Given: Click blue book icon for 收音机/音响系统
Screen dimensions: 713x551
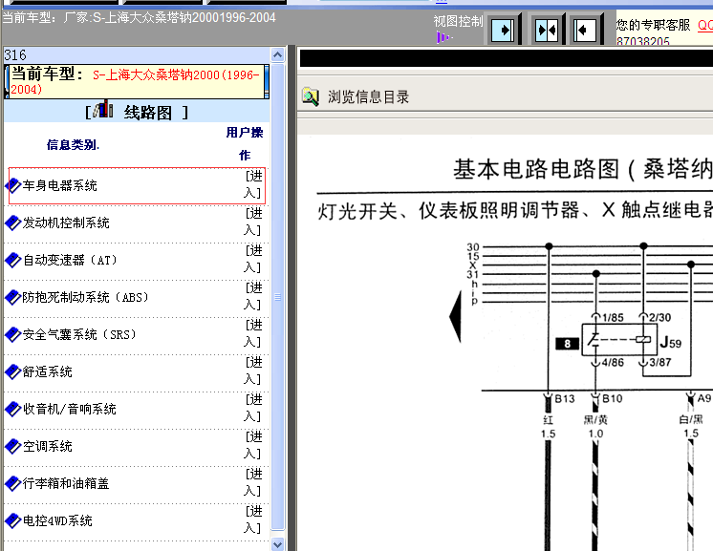Looking at the screenshot, I should pos(12,409).
